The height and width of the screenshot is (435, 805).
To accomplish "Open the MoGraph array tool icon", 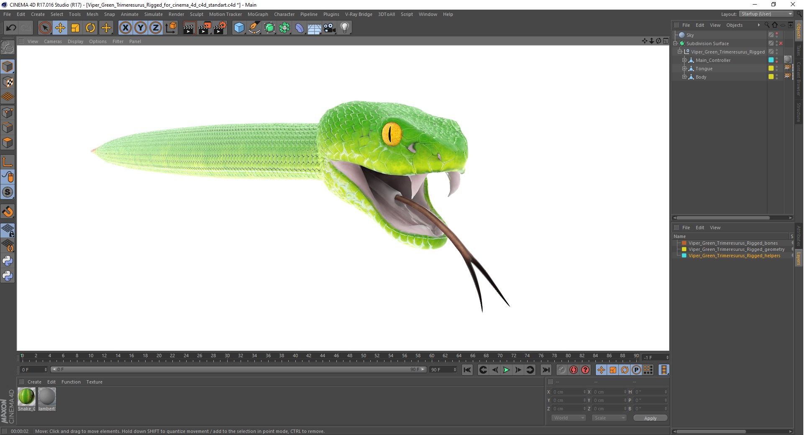I will (x=285, y=28).
